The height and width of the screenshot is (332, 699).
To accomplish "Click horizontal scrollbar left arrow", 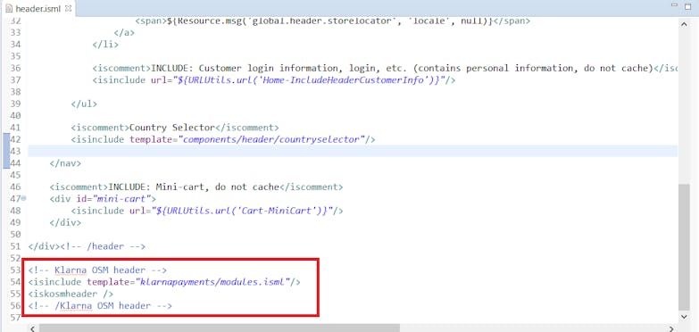I will (x=31, y=328).
